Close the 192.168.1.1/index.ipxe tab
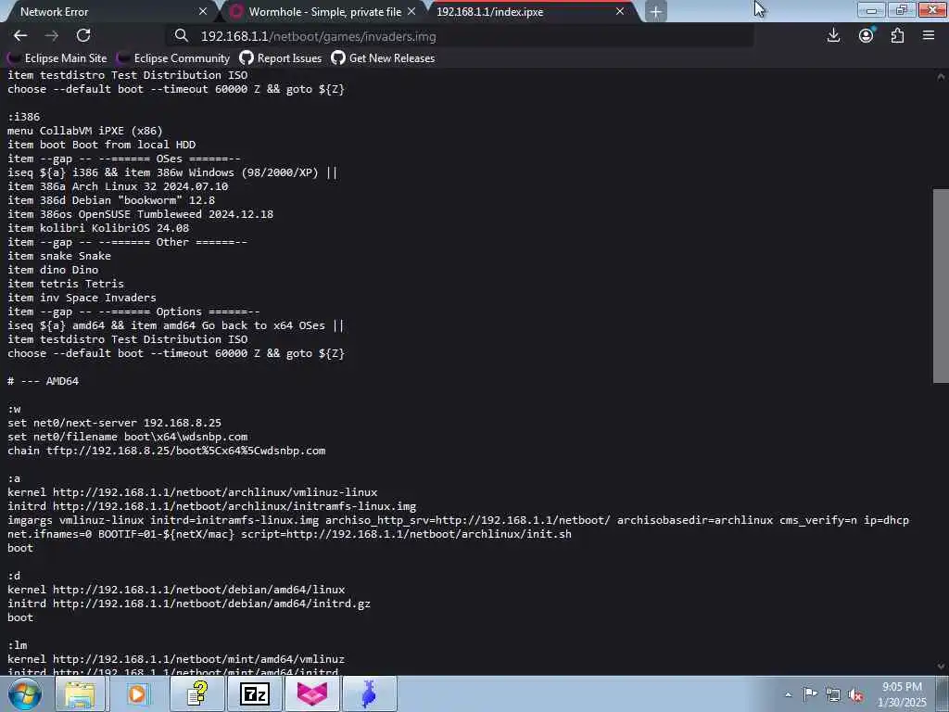The image size is (949, 712). 620,11
